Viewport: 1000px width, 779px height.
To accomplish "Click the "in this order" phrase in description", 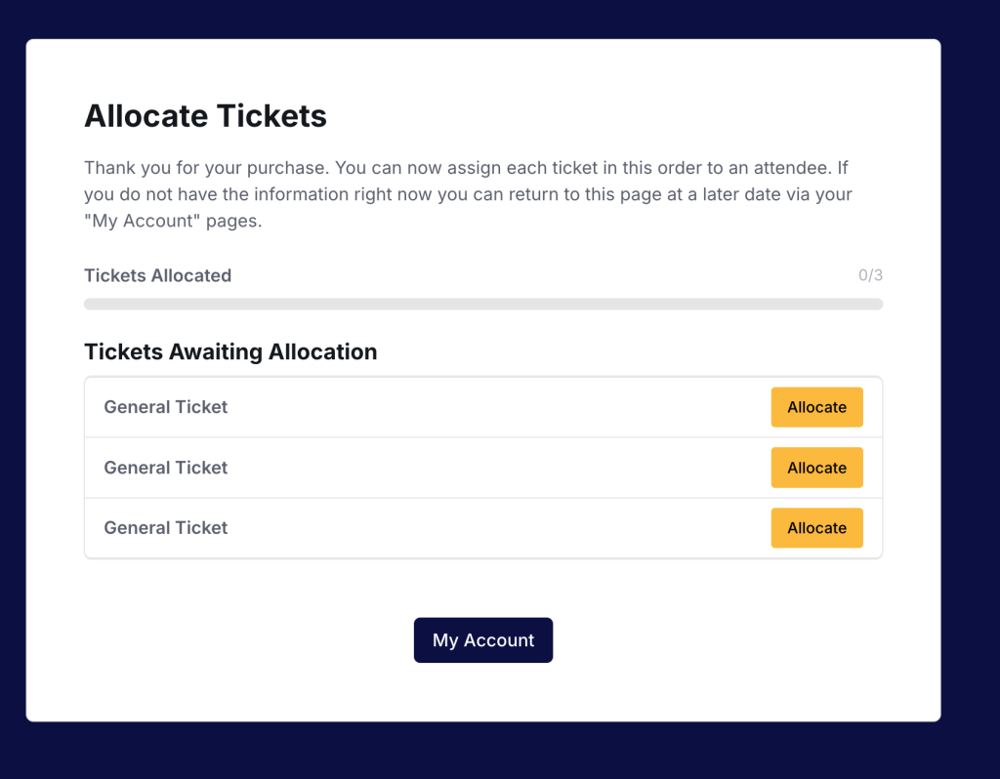I will [x=606, y=168].
